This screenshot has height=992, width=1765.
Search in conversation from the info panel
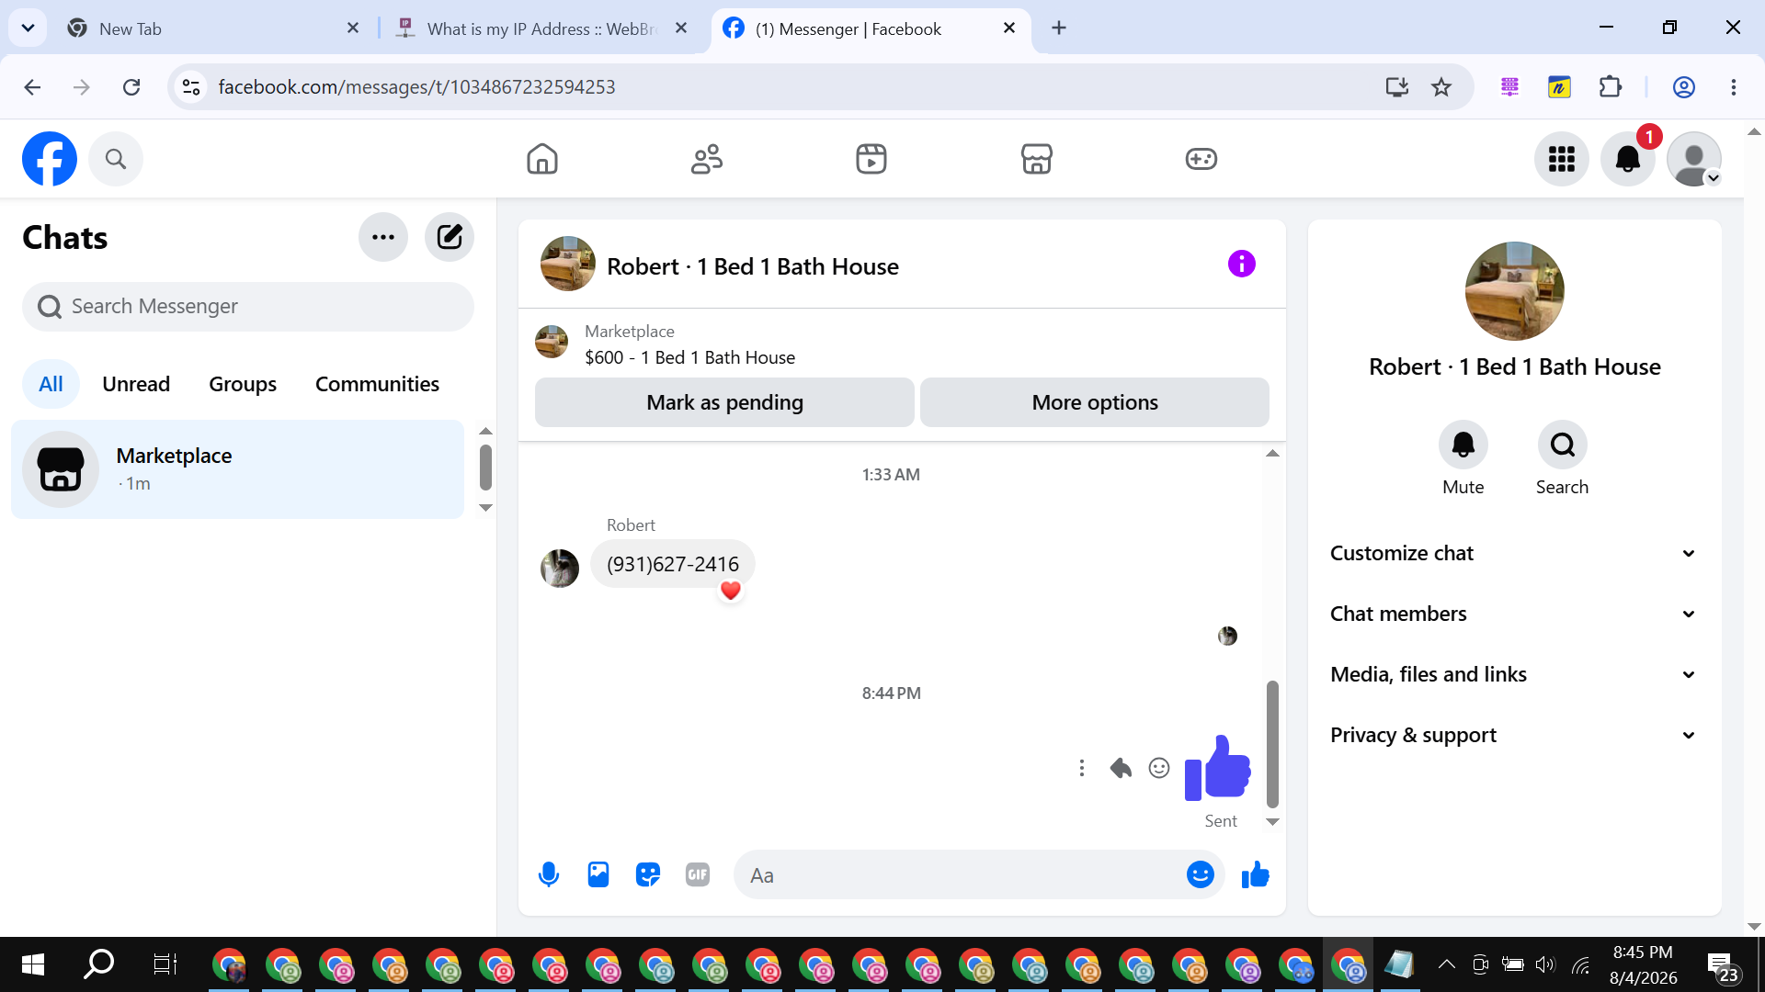[1563, 445]
